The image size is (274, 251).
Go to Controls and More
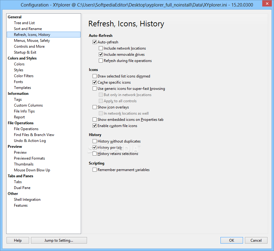(x=29, y=46)
